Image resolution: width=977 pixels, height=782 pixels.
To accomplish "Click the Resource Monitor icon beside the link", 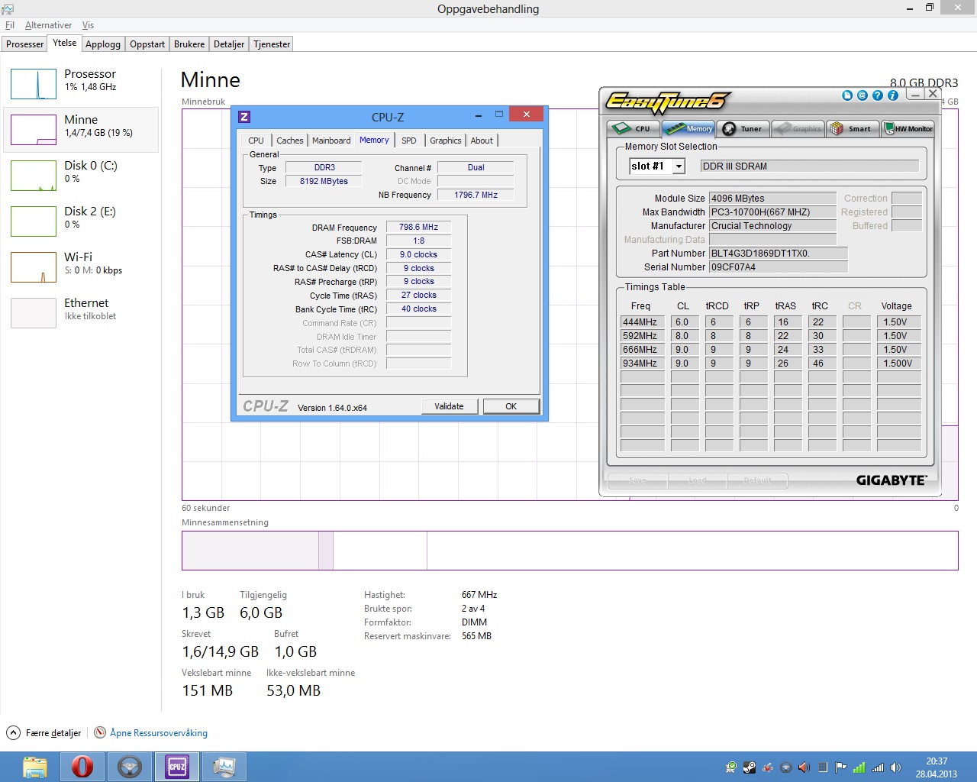I will click(x=100, y=732).
